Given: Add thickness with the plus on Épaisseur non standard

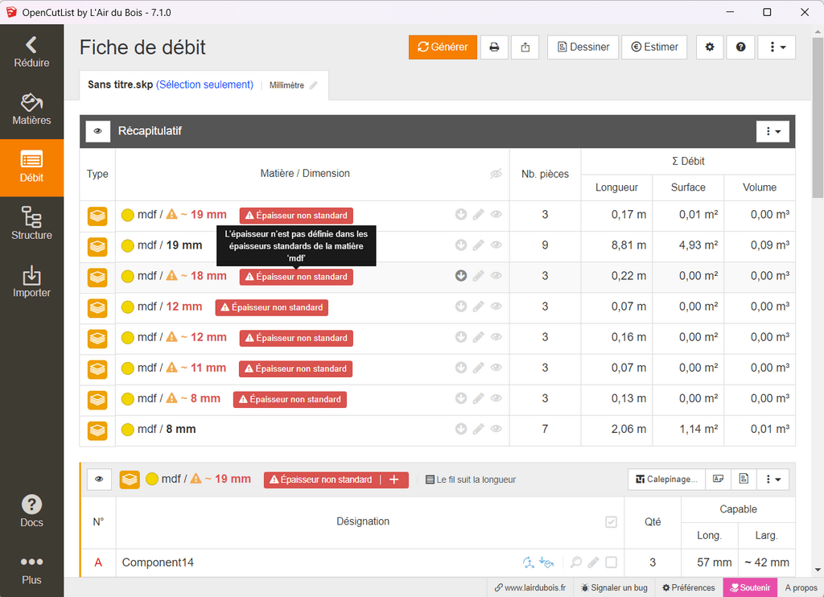Looking at the screenshot, I should tap(394, 480).
